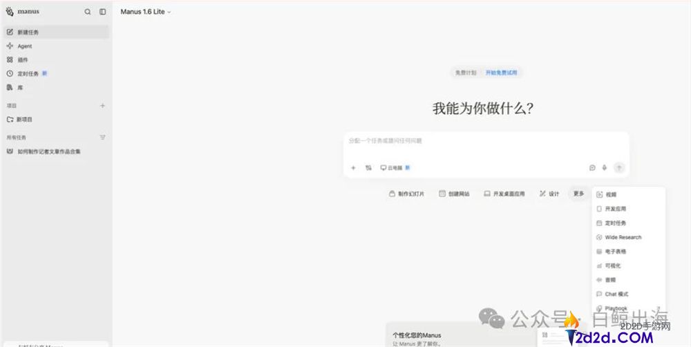The height and width of the screenshot is (347, 691).
Task: Select 云电脑 cloud computer option
Action: click(395, 168)
